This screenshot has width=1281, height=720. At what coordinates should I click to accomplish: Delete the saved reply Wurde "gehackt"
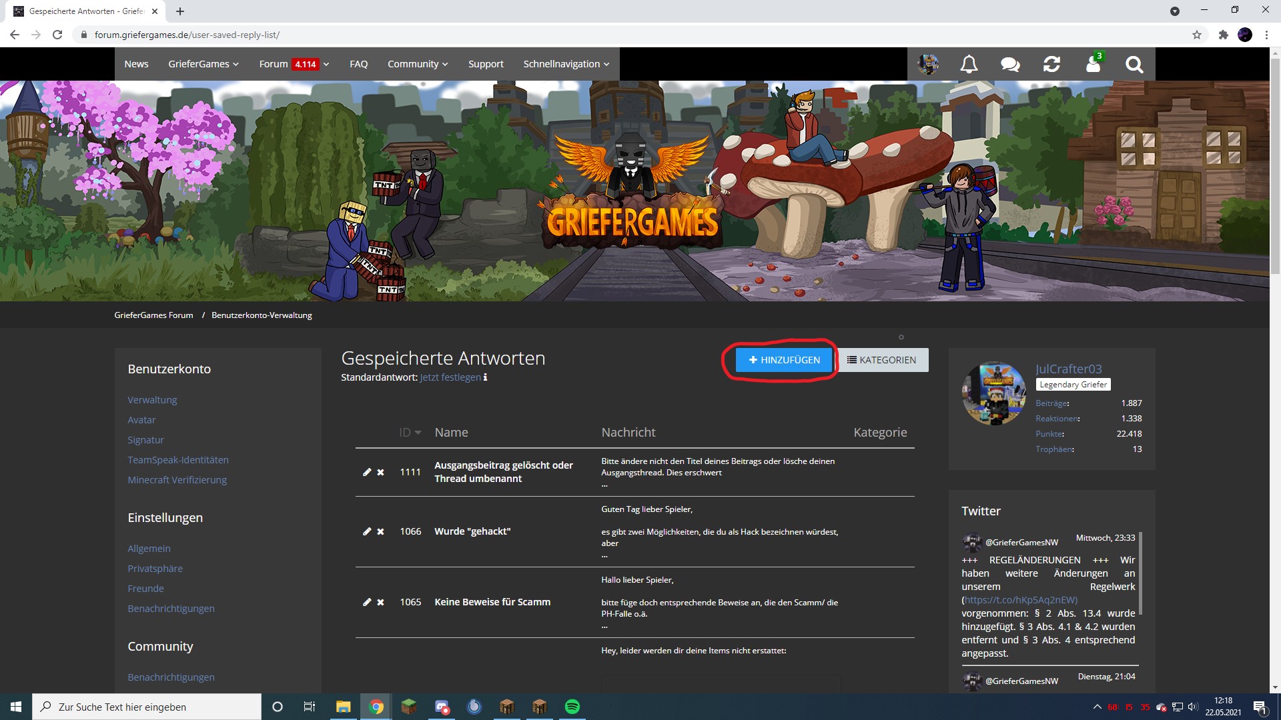point(380,531)
